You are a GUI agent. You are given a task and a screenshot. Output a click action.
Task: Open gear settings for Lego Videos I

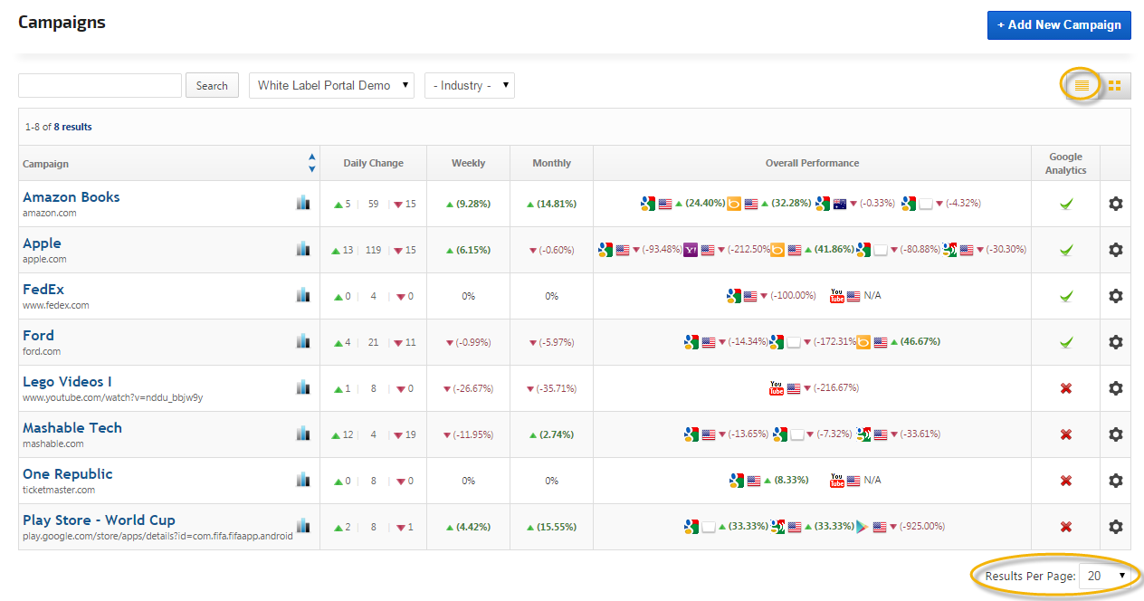pos(1115,388)
